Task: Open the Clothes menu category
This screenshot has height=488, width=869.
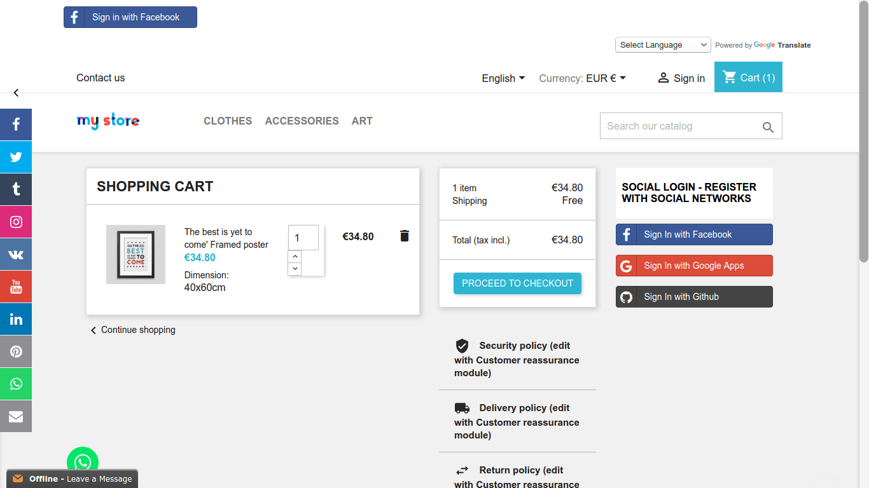Action: point(228,121)
